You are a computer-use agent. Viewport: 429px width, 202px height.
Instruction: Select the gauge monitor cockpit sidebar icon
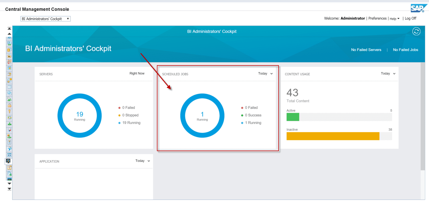[8, 161]
